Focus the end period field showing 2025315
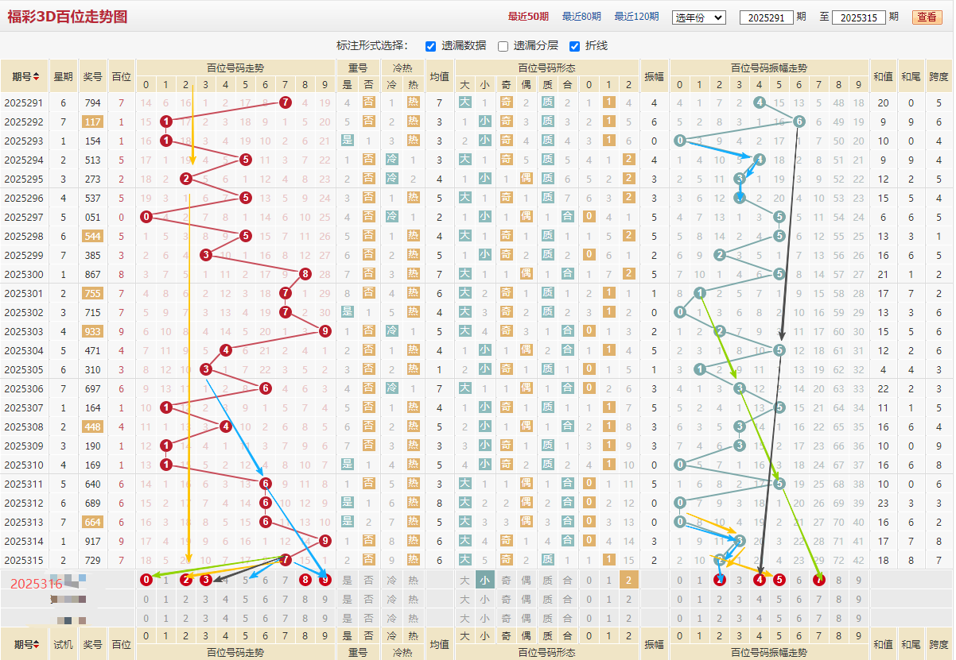The height and width of the screenshot is (660, 956). click(858, 17)
